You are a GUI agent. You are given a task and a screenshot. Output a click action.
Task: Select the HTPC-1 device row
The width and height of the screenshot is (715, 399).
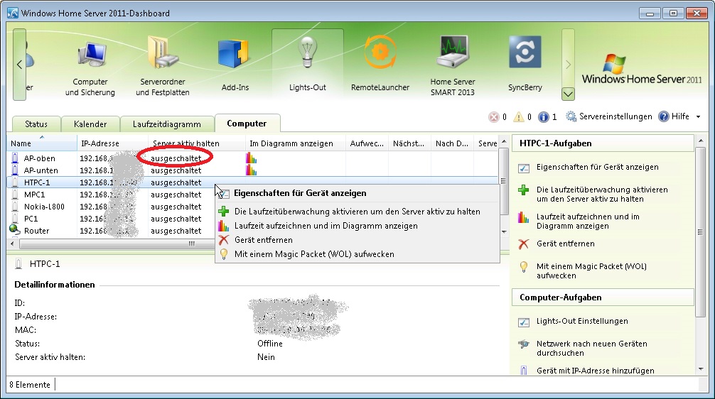point(253,182)
